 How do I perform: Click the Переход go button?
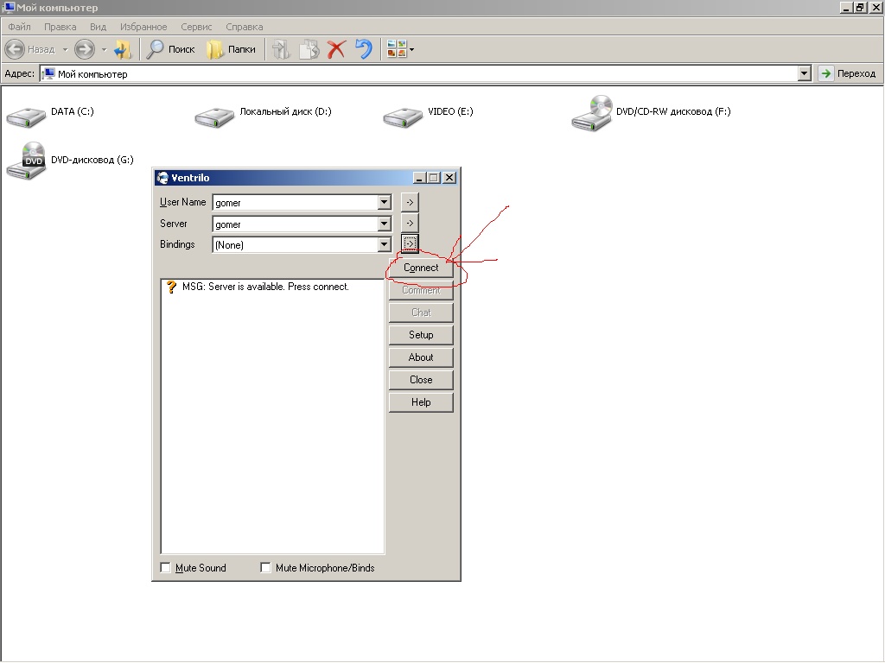point(849,73)
